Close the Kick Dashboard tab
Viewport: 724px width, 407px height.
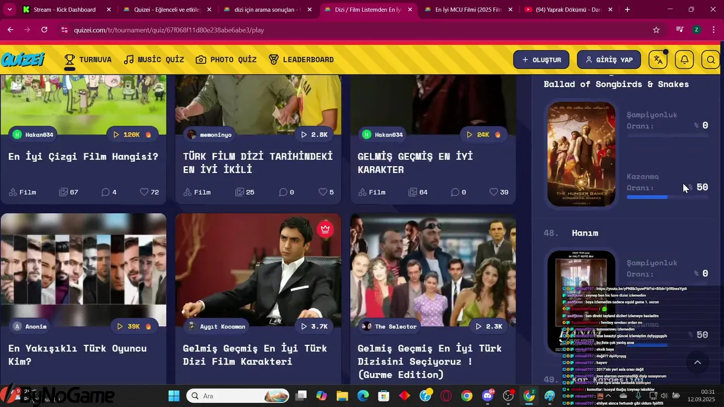click(109, 10)
